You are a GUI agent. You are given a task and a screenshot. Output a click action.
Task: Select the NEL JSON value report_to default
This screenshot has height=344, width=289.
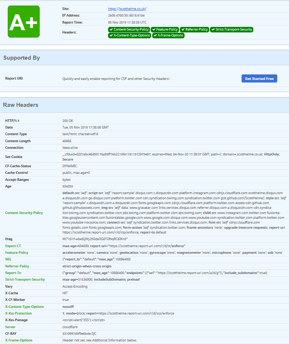tap(97, 259)
